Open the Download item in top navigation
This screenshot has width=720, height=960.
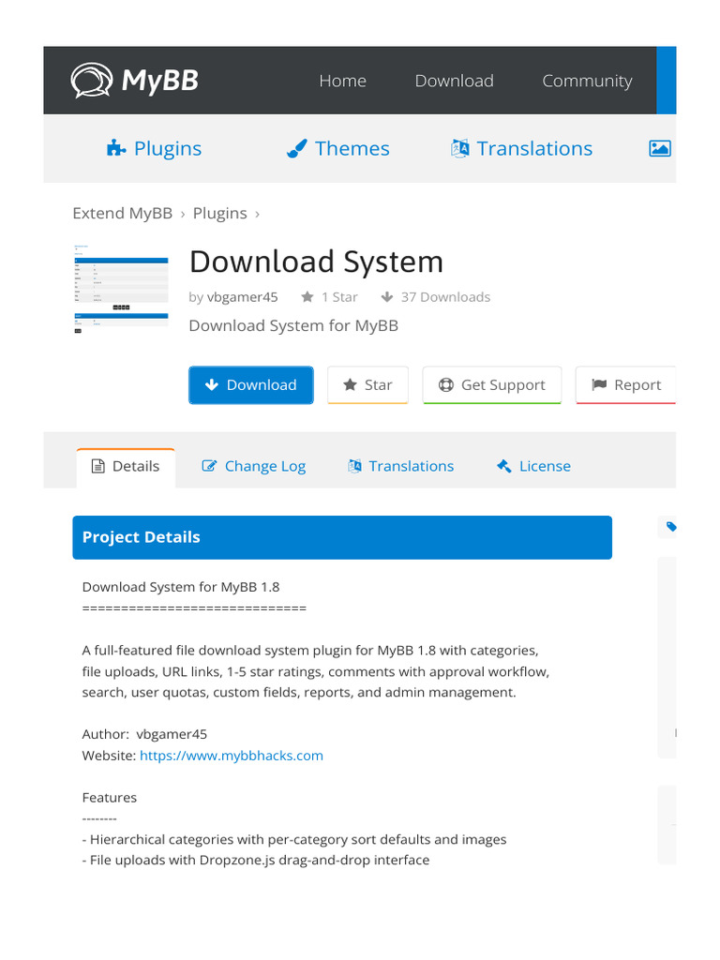pos(454,81)
